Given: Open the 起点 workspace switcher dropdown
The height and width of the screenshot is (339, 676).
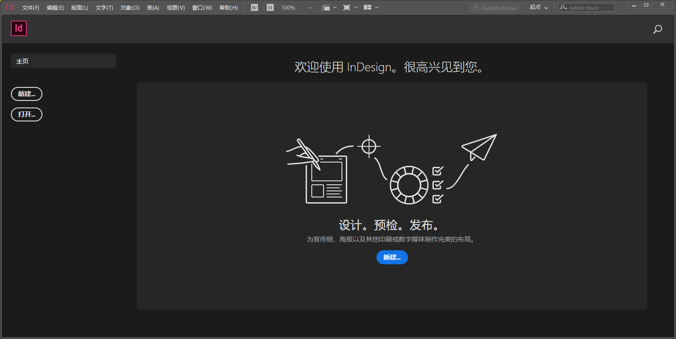Looking at the screenshot, I should click(x=539, y=7).
